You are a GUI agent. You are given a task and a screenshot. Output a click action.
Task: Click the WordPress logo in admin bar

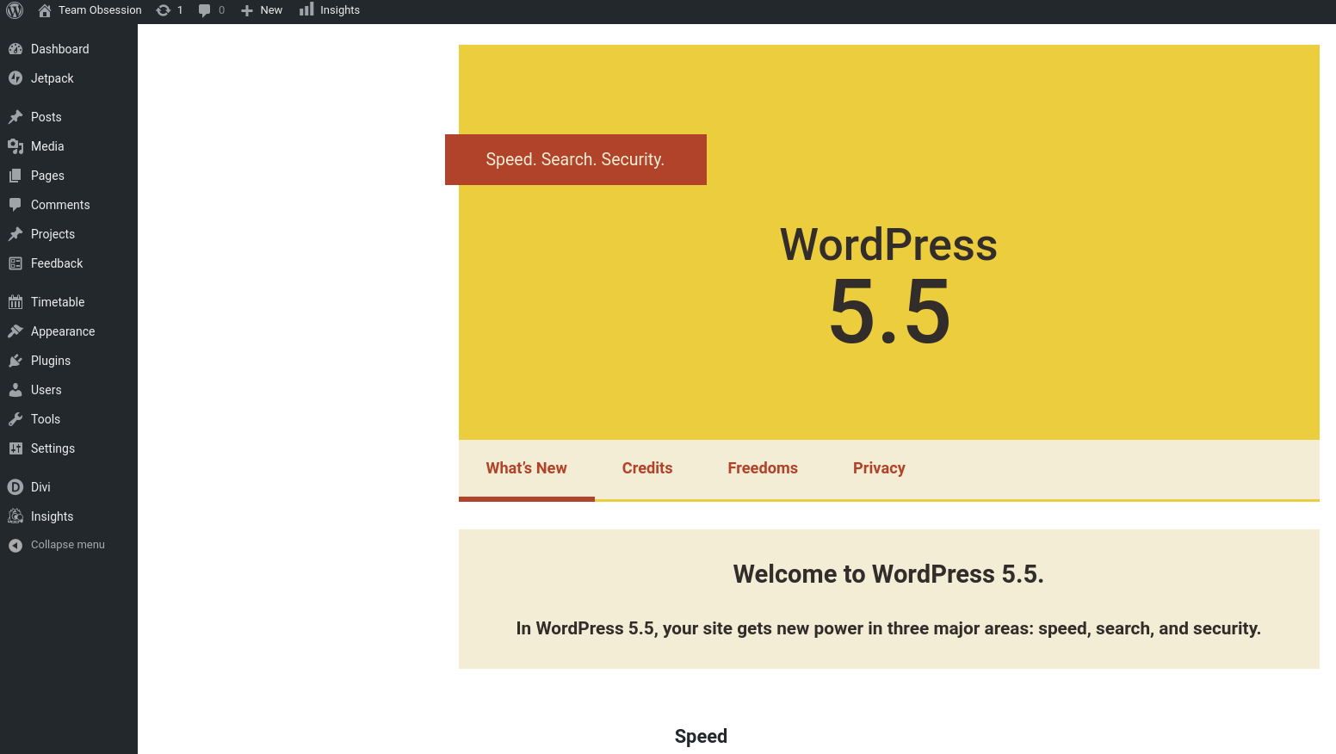(x=15, y=10)
